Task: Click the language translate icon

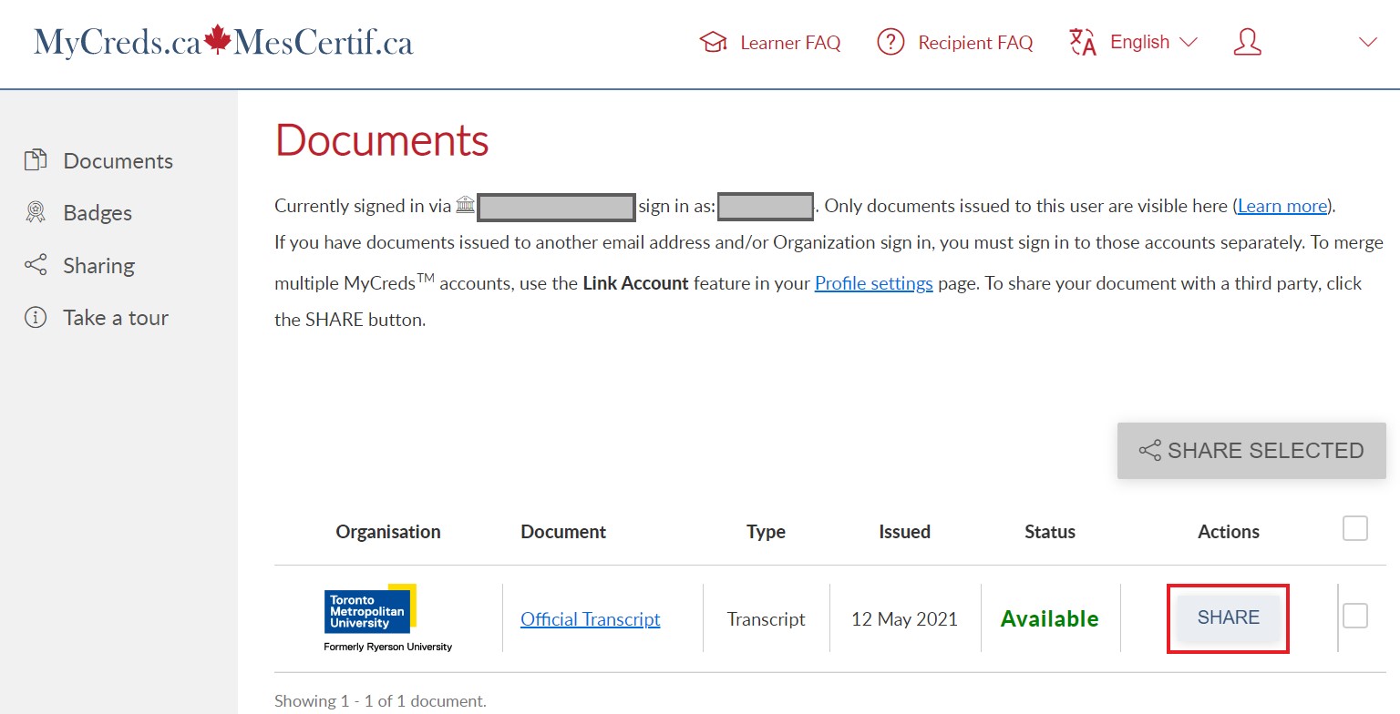Action: click(1083, 43)
